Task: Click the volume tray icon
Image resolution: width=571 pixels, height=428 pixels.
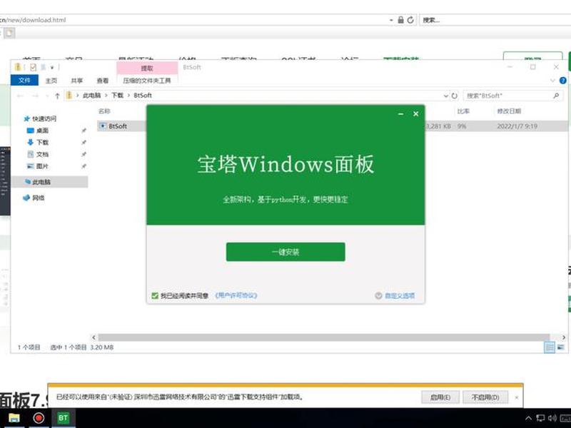Action: pos(552,418)
